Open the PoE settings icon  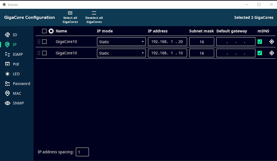(7, 64)
